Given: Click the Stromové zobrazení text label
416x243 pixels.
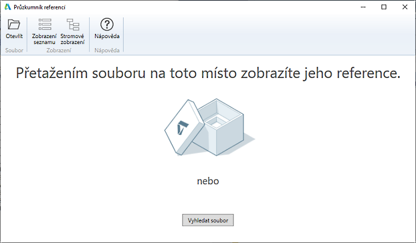Looking at the screenshot, I should tap(73, 39).
